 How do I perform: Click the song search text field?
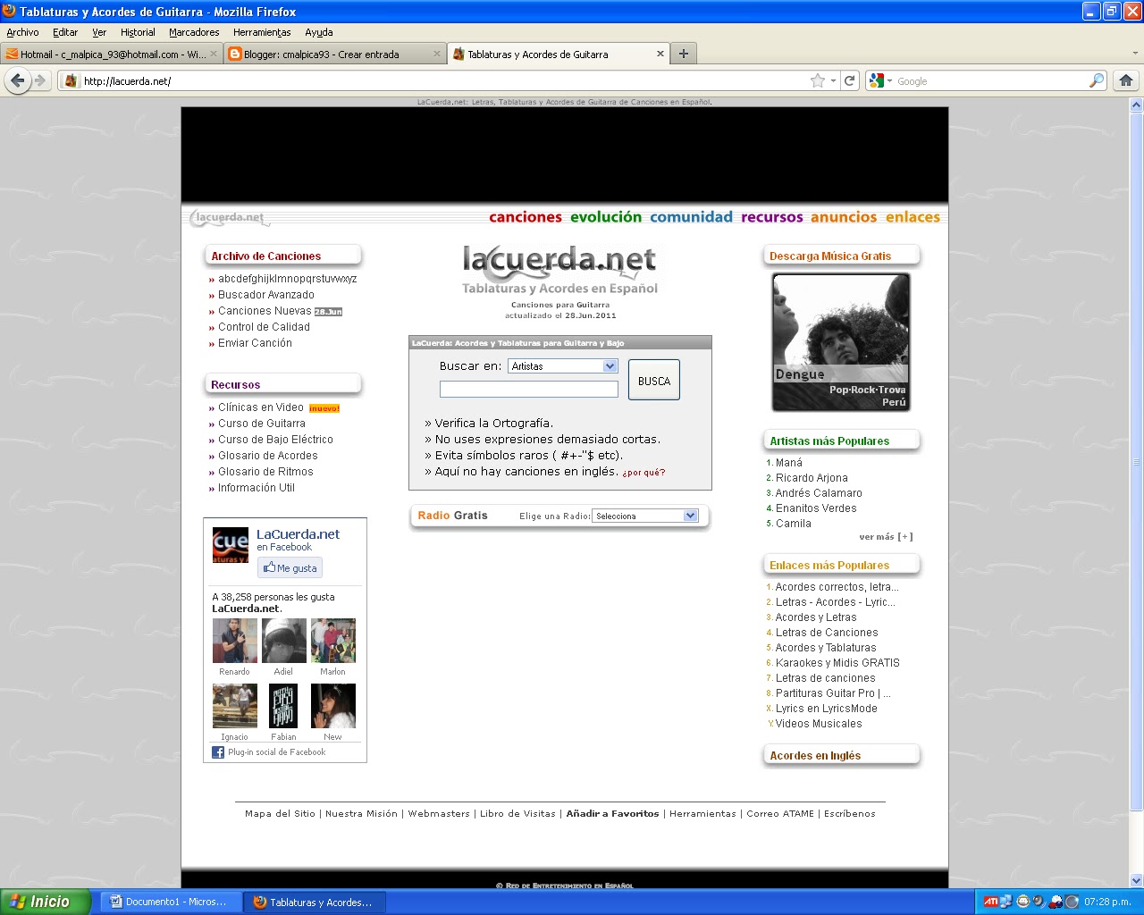coord(529,390)
